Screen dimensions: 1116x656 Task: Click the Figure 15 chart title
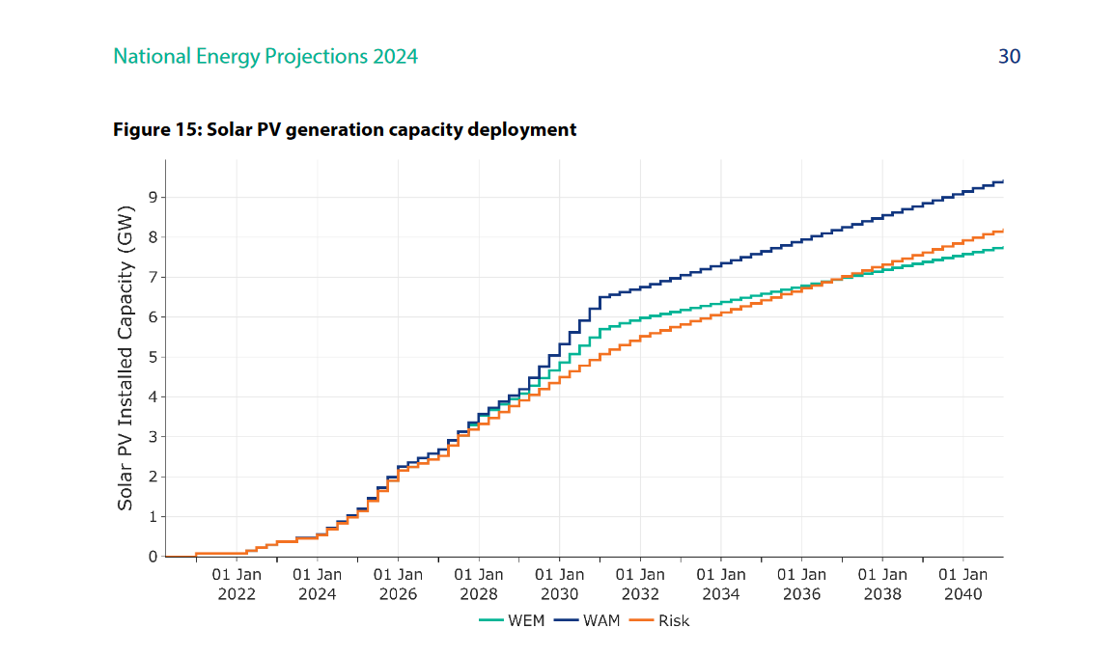tap(345, 129)
